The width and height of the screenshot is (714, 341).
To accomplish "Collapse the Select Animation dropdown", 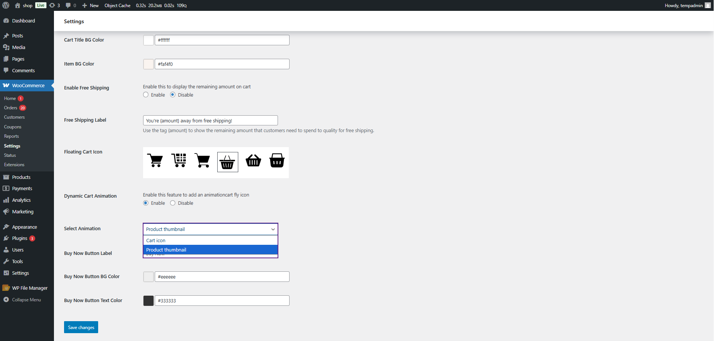I will click(210, 229).
